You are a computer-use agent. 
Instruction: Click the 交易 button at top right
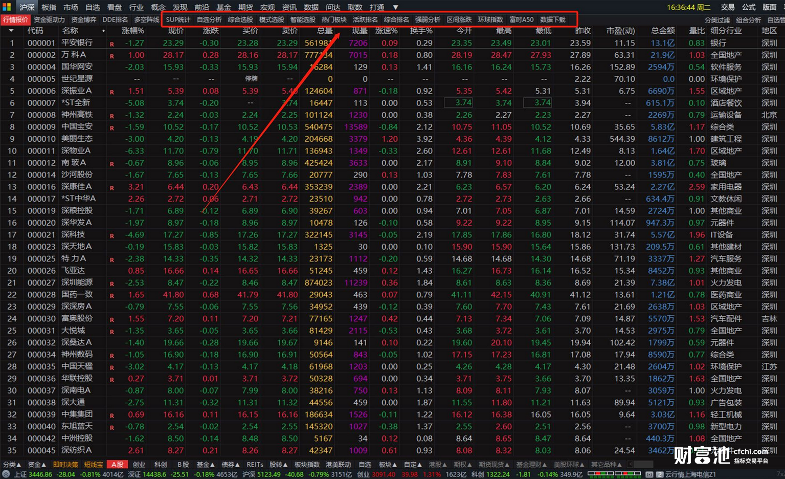(728, 7)
